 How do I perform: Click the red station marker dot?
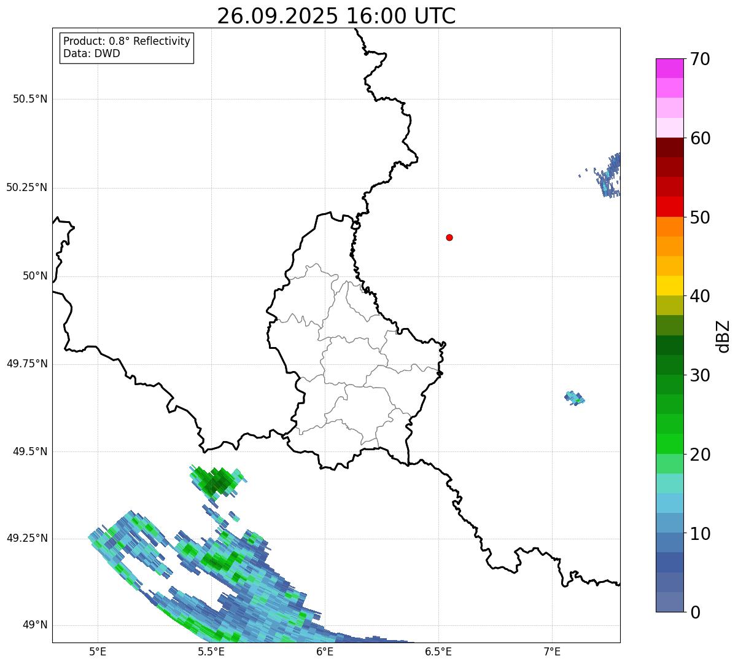449,237
